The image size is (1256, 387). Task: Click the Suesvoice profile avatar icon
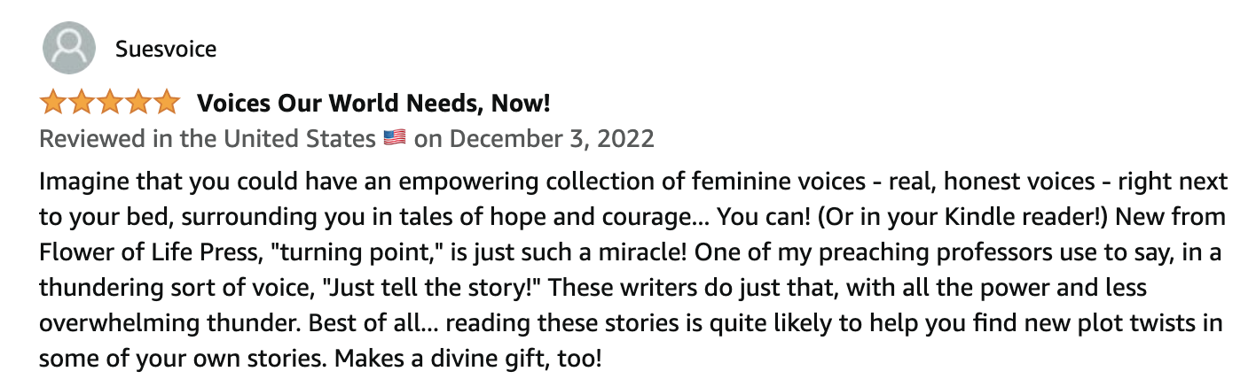69,48
